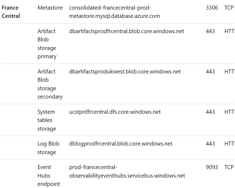Viewport: 235px width, 188px height.
Task: Select Artifact Blob storage secondary label
Action: click(50, 84)
